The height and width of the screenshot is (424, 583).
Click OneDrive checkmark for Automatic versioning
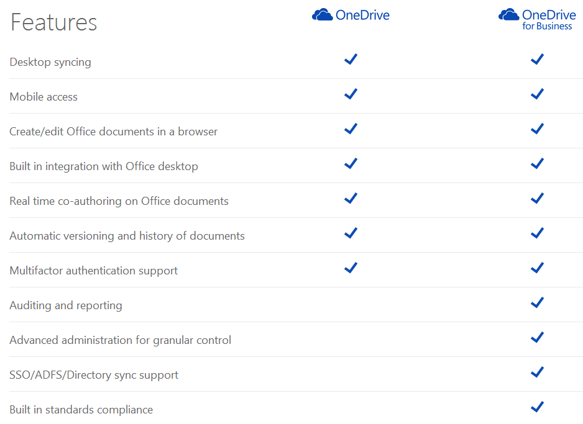click(351, 233)
